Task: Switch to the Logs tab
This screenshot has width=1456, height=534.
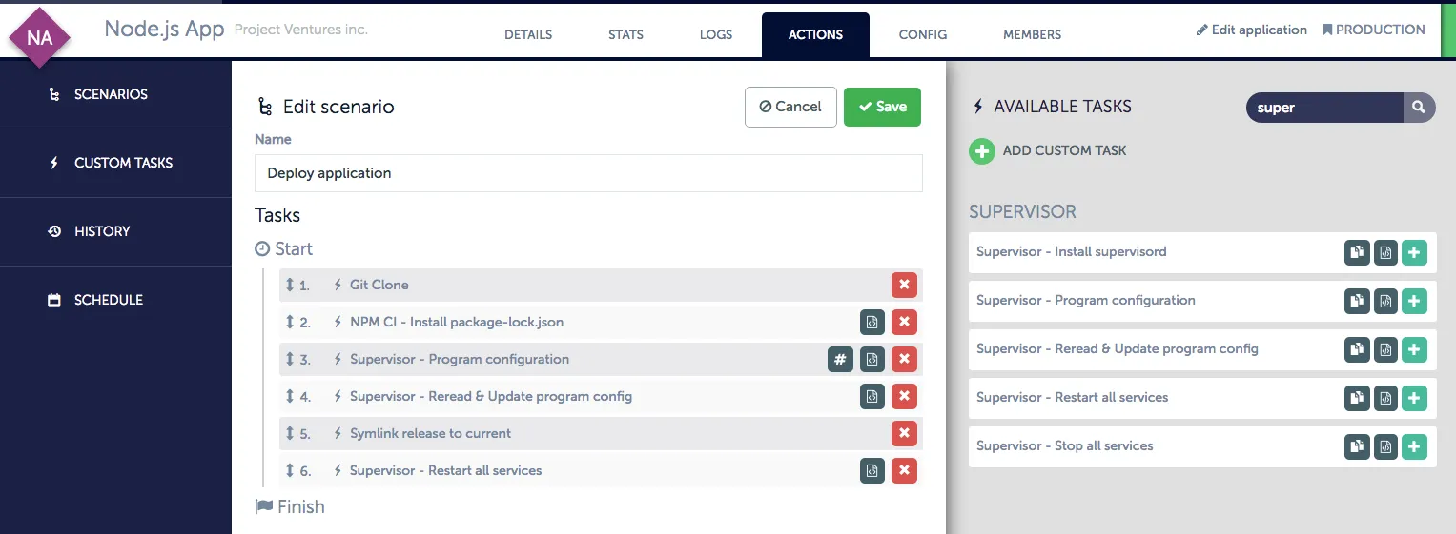Action: [x=715, y=34]
